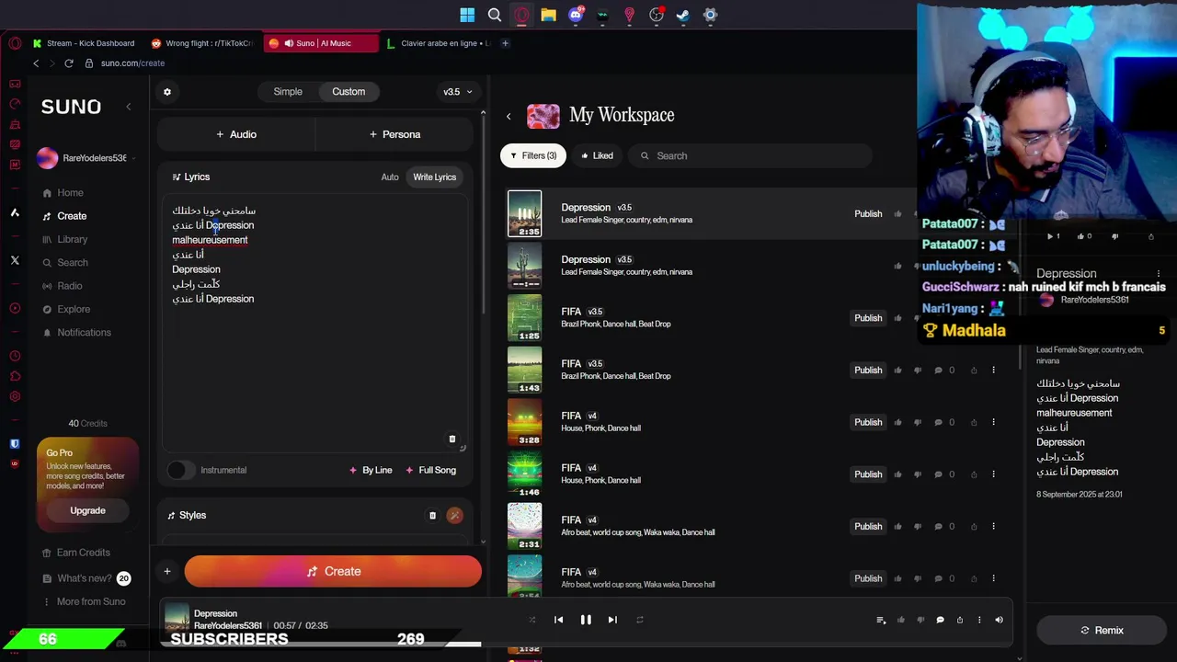Add a Persona

coord(394,135)
